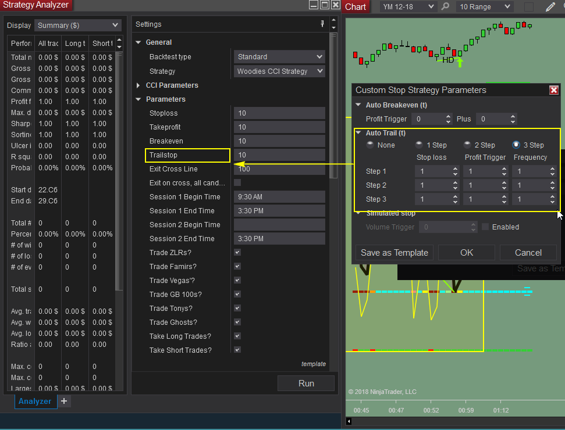Image resolution: width=565 pixels, height=430 pixels.
Task: Select the pencil drawing tools icon
Action: click(550, 7)
